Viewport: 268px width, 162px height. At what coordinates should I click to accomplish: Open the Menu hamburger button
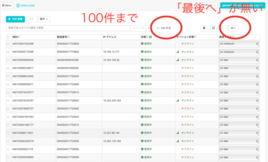click(x=7, y=5)
